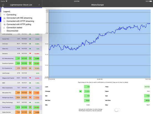Select the Magasconall Capital stock row
The width and height of the screenshot is (153, 114).
click(21, 78)
